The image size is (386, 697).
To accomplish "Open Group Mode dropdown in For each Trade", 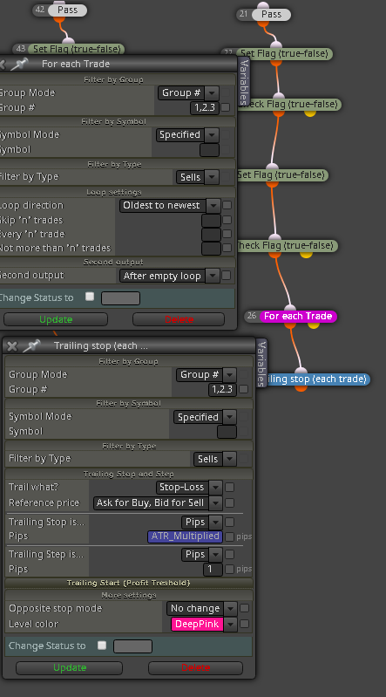I will pyautogui.click(x=212, y=92).
